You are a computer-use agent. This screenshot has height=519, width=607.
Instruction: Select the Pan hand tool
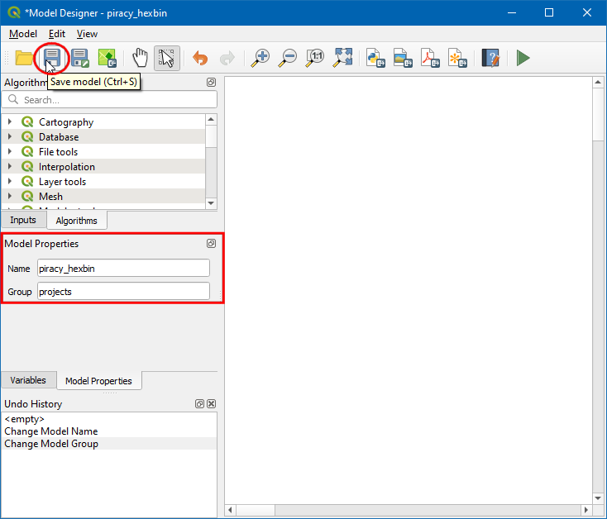pos(140,58)
